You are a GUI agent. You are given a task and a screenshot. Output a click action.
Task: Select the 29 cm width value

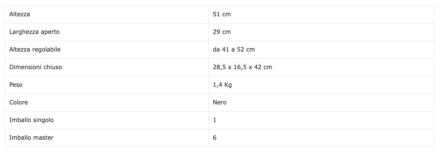click(222, 32)
